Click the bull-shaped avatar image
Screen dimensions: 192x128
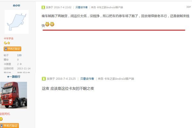pos(17,22)
